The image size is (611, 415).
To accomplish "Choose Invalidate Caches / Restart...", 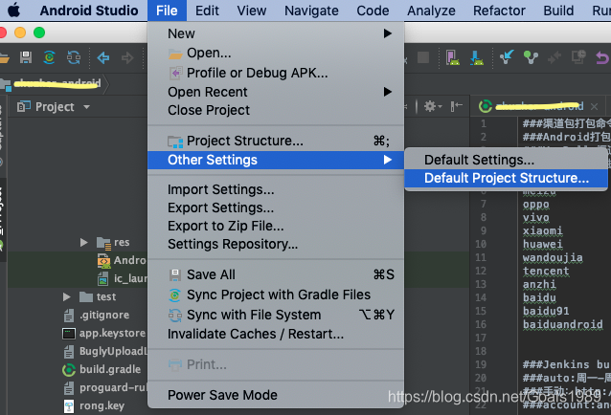I will (x=276, y=334).
